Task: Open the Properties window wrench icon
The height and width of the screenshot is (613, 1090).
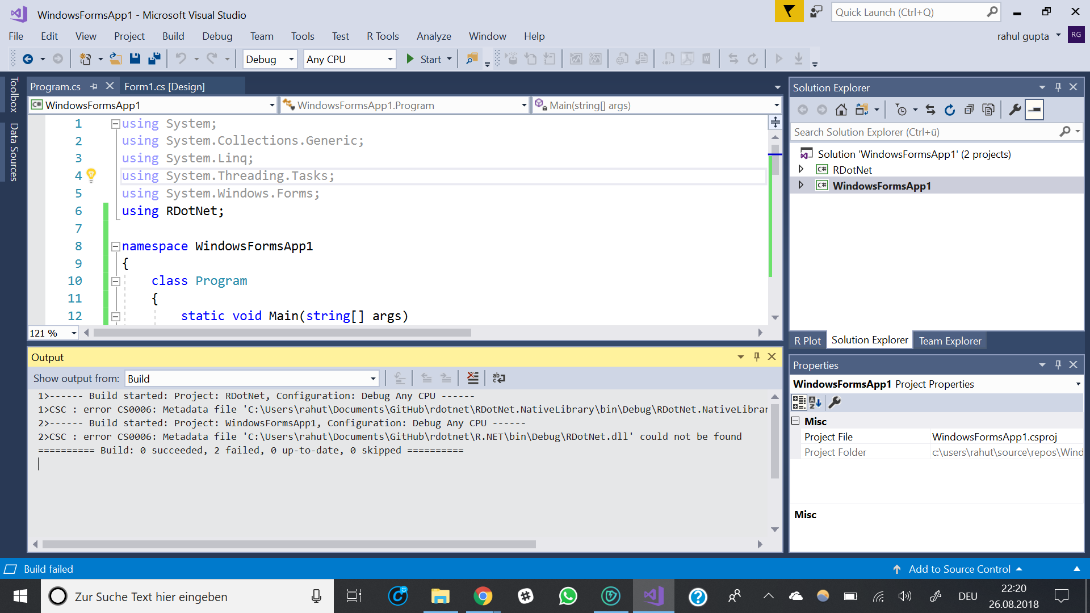Action: [835, 402]
